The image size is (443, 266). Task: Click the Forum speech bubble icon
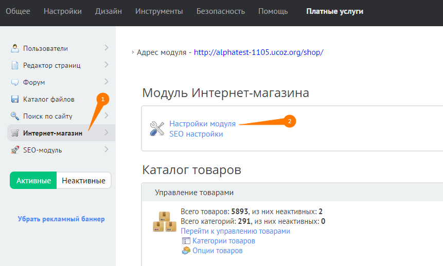click(x=15, y=82)
